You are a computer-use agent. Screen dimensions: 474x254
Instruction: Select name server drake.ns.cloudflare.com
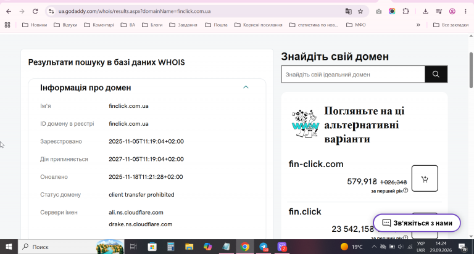tap(141, 224)
